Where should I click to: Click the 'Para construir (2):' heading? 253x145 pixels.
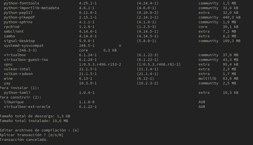(x=21, y=97)
